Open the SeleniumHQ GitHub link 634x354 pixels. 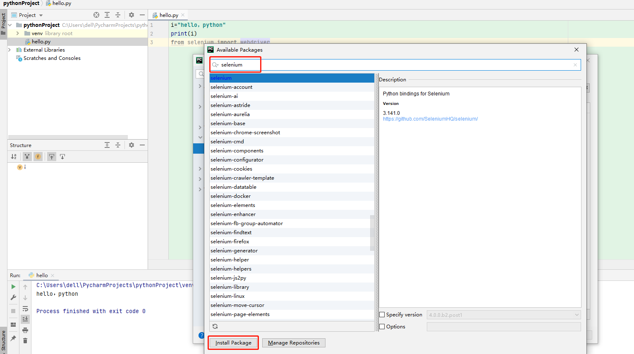[x=430, y=119]
